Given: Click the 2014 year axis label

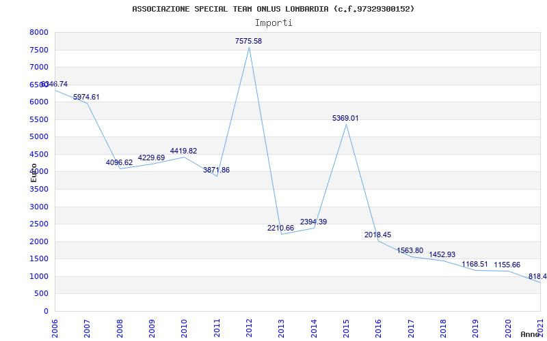Looking at the screenshot, I should point(314,329).
